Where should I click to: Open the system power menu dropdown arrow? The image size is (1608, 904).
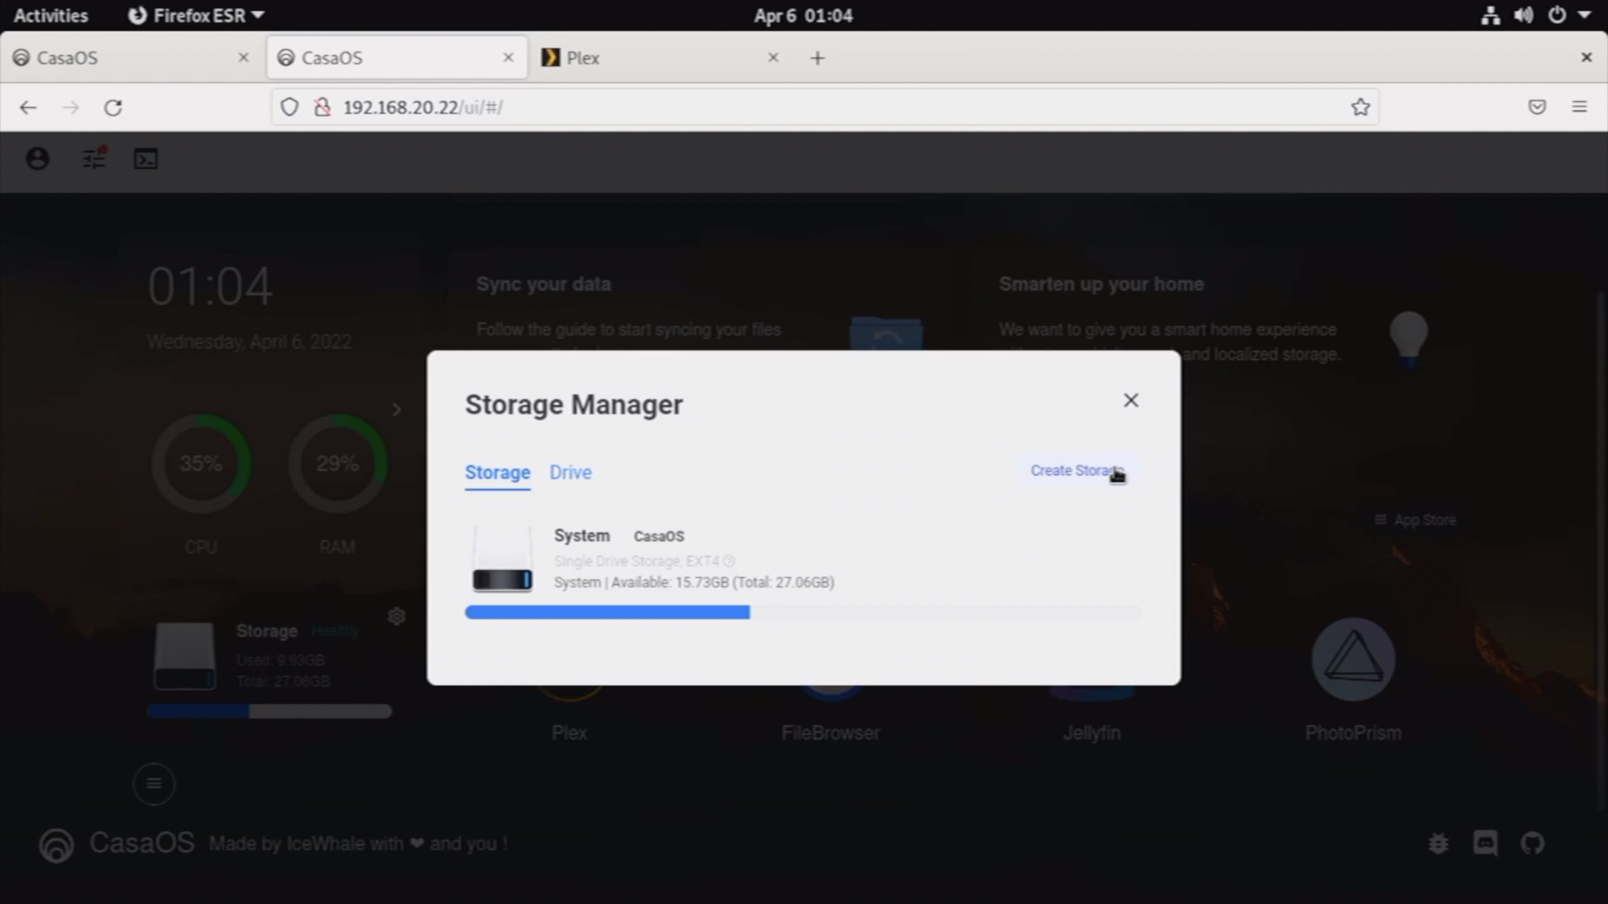click(1584, 15)
